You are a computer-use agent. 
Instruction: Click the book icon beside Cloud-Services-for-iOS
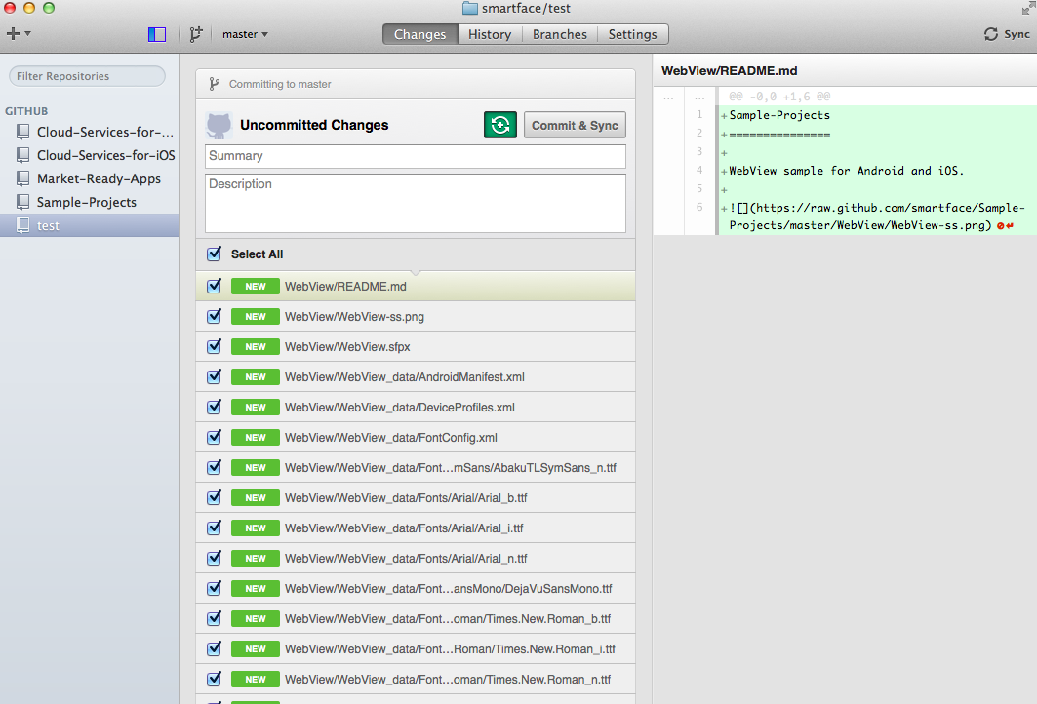[23, 155]
